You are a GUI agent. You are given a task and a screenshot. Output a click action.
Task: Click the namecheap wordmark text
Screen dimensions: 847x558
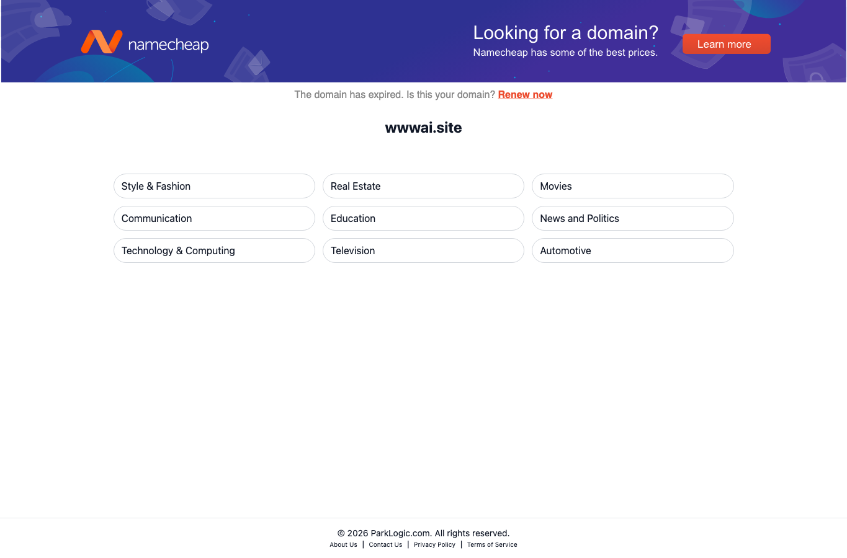tap(168, 45)
